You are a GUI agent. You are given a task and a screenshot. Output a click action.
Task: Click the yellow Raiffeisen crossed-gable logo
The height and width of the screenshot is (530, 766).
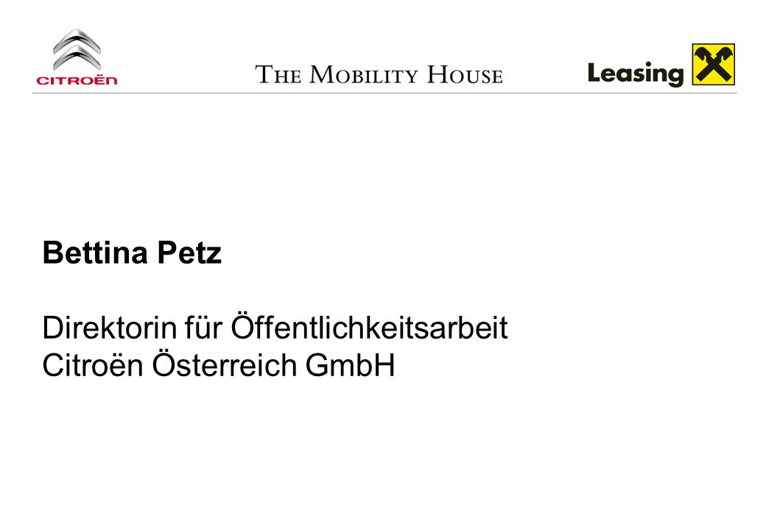[713, 65]
